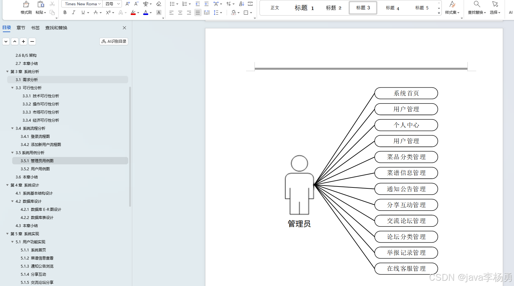Increase font size with A+ icon
The image size is (514, 286).
[128, 4]
